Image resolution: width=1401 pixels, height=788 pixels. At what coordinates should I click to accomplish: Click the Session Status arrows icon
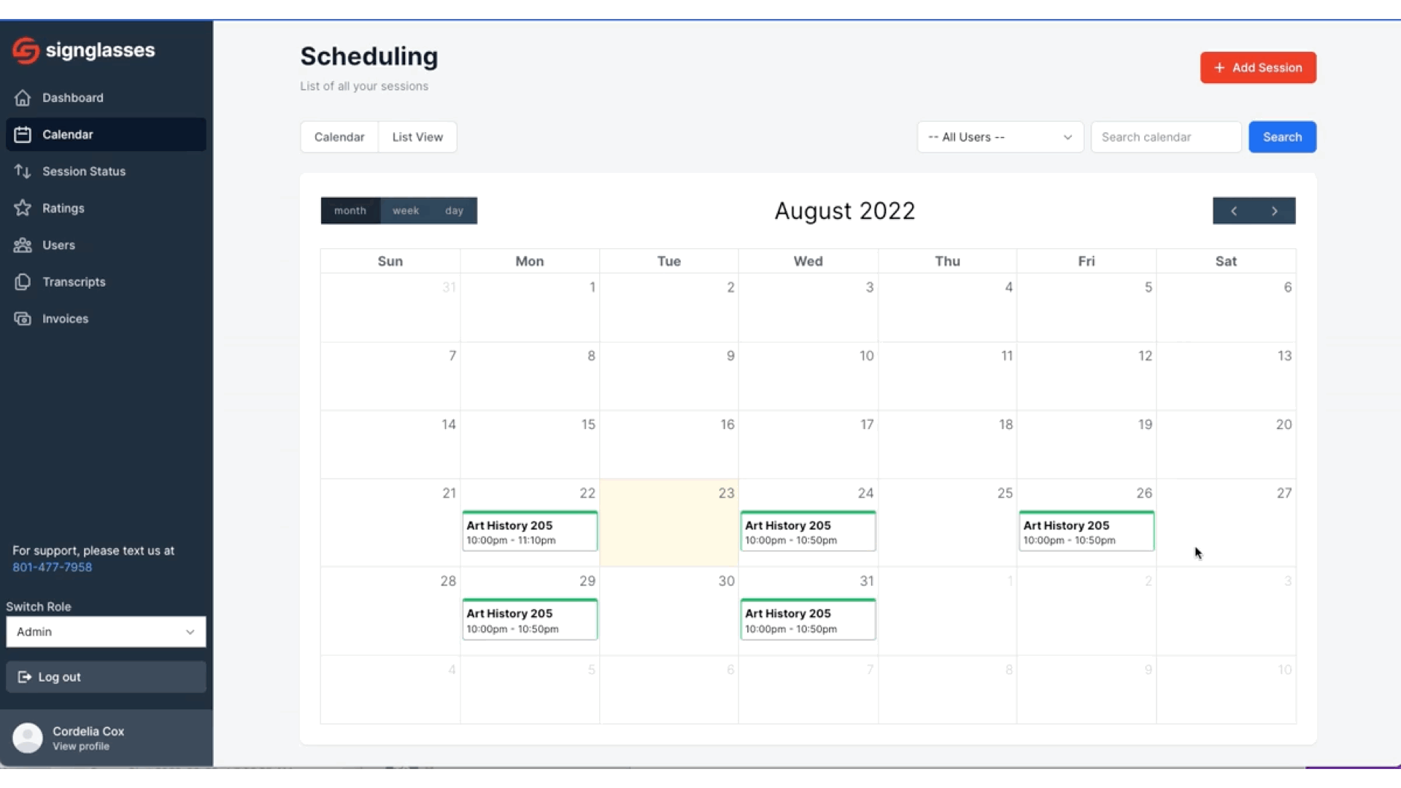23,171
